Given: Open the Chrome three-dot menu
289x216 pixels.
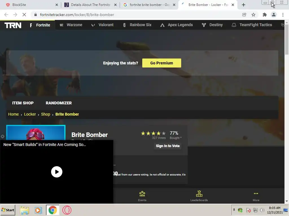Looking at the screenshot, I should 283,15.
